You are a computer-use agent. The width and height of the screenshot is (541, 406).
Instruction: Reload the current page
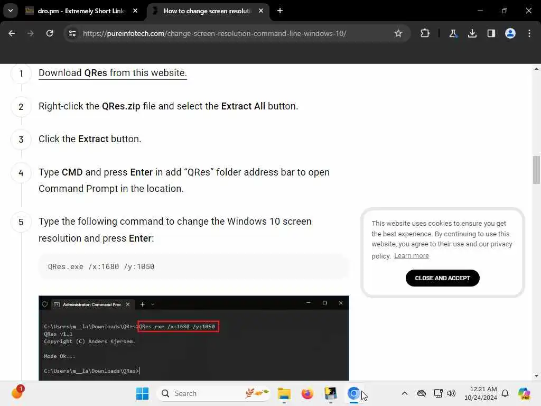(x=50, y=33)
